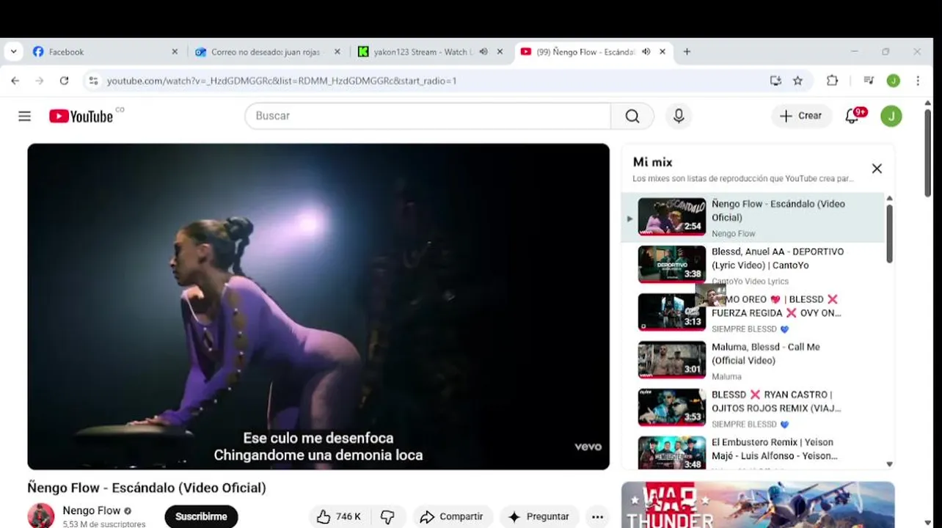Click the video player to pause
Screen dimensions: 942x528
click(318, 307)
